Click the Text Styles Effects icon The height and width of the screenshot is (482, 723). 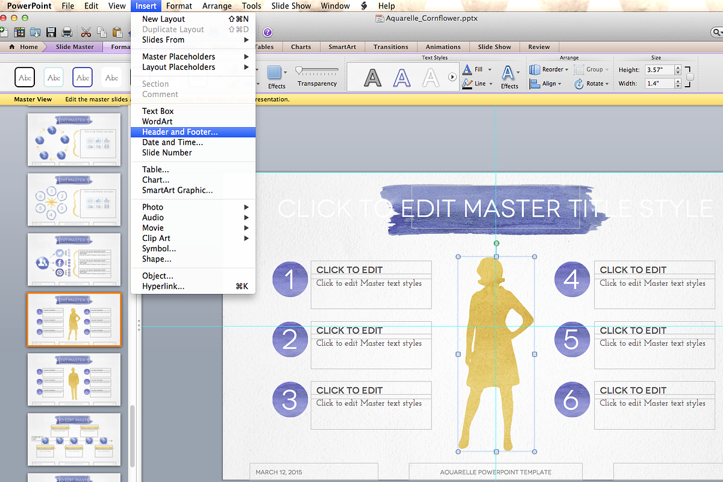[x=509, y=73]
